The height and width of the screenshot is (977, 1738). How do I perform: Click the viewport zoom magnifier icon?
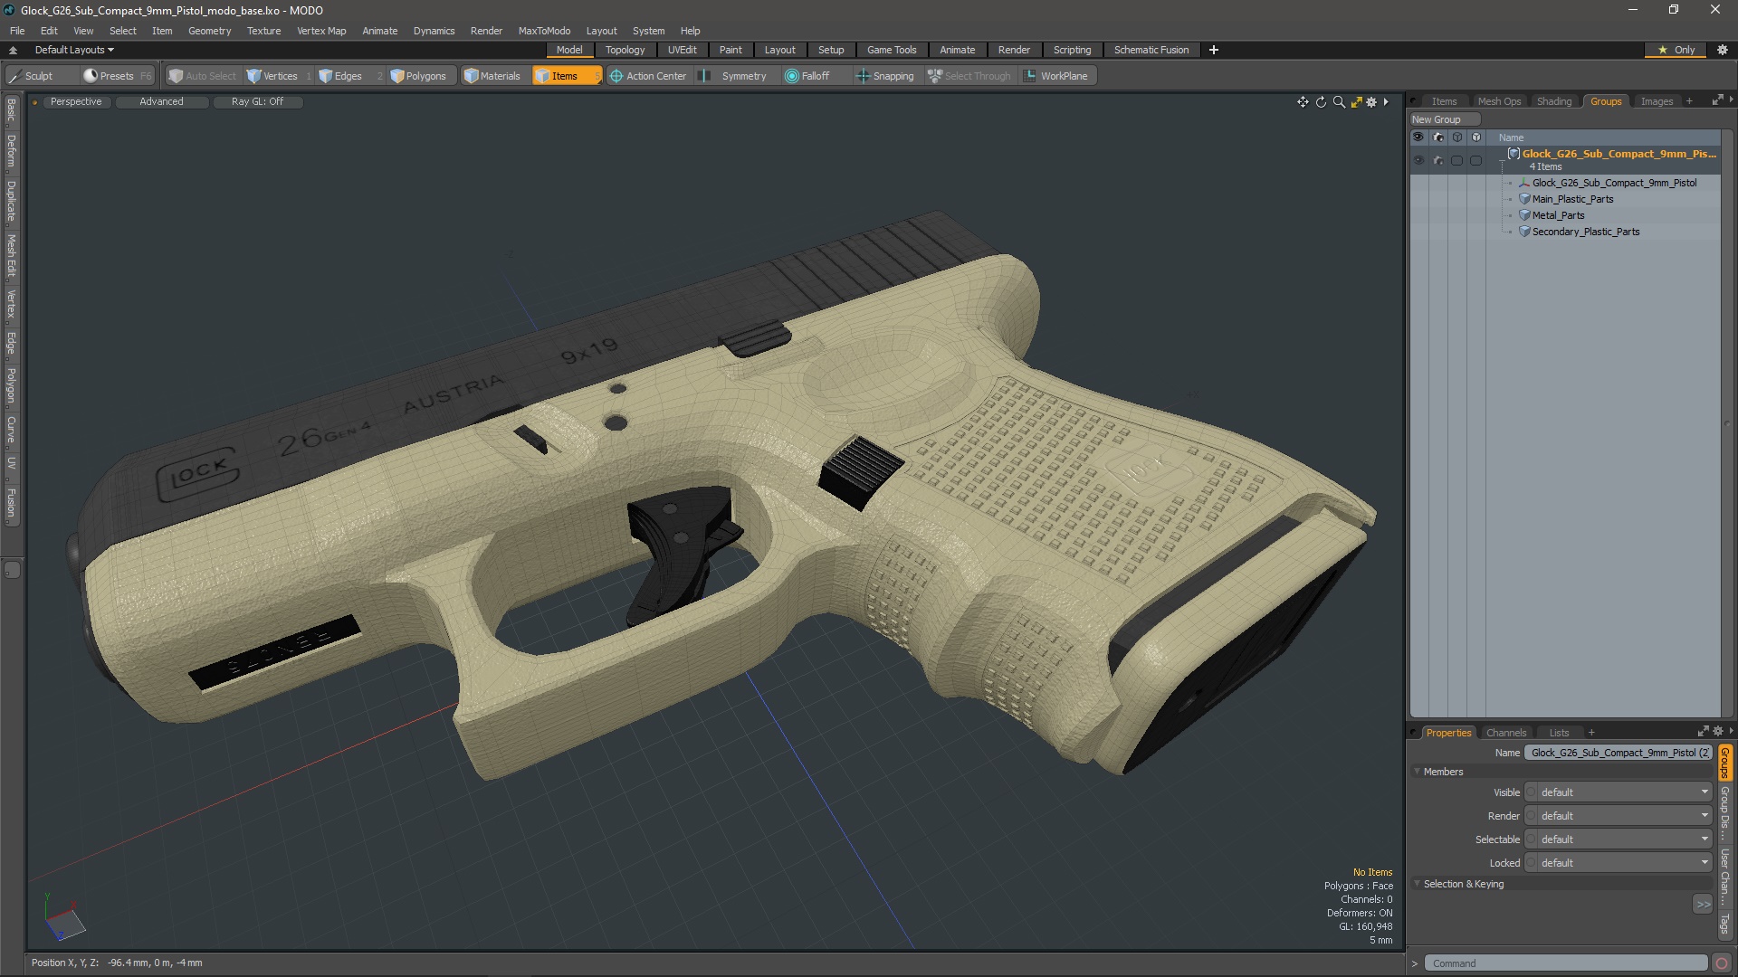click(x=1339, y=102)
